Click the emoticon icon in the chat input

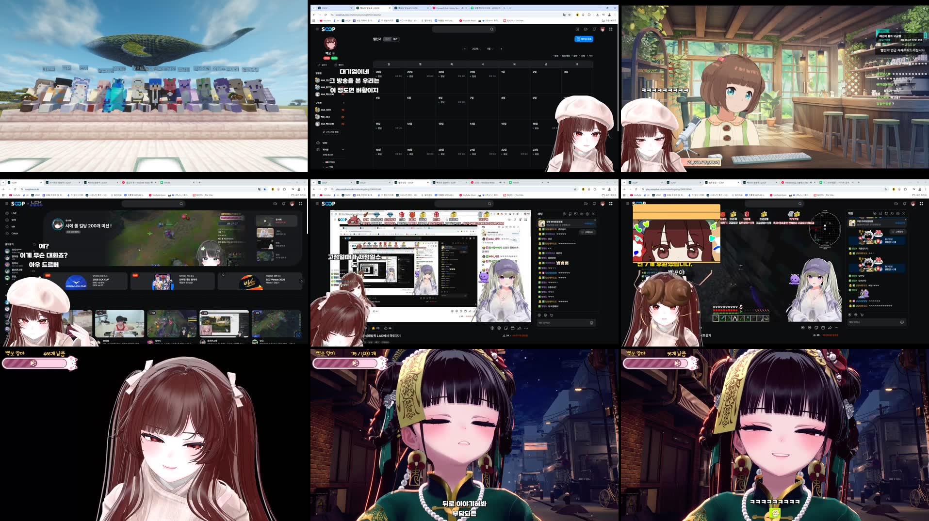592,323
